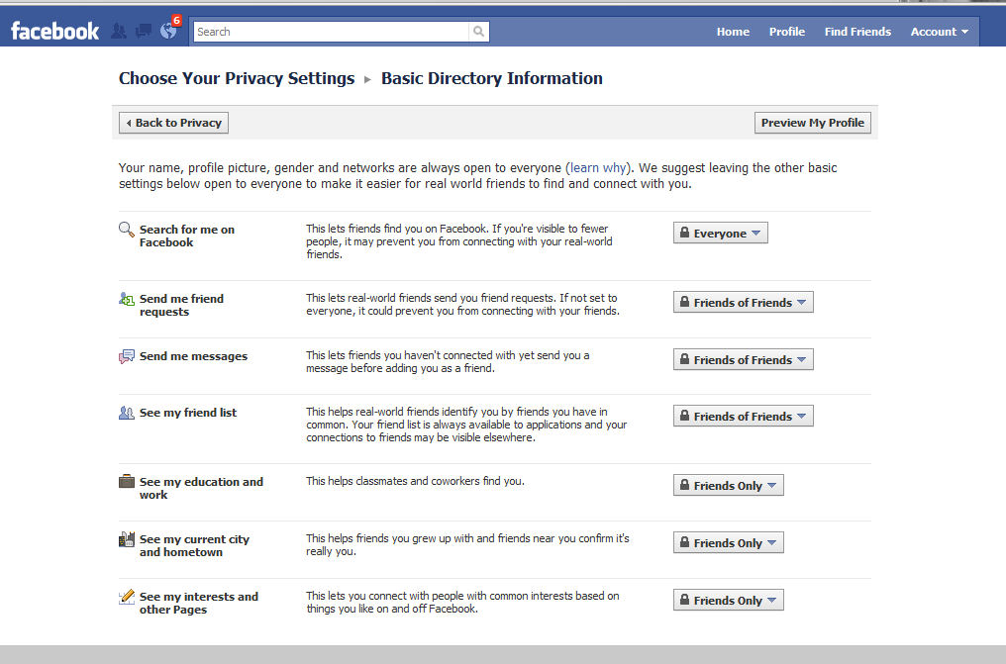Image resolution: width=1006 pixels, height=664 pixels.
Task: Click description starting This lets friends find you on Facebook
Action: 458,241
